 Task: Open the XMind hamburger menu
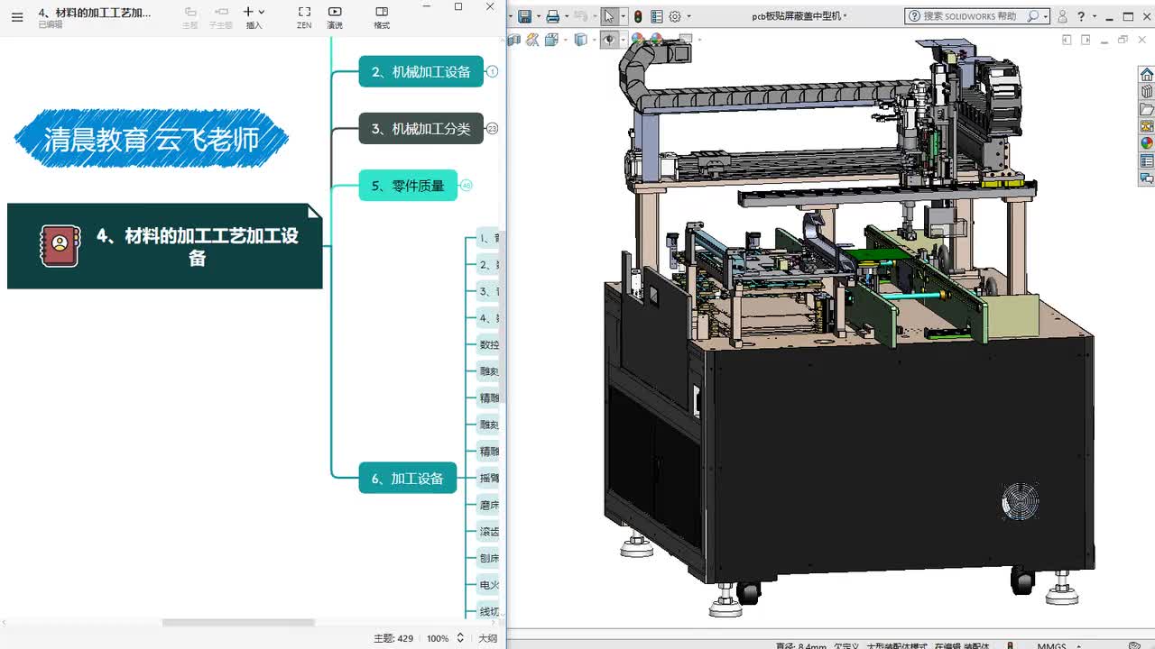coord(17,16)
